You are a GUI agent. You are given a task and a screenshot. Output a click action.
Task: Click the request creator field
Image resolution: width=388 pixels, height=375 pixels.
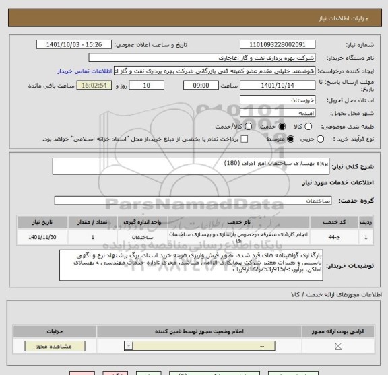pyautogui.click(x=214, y=71)
